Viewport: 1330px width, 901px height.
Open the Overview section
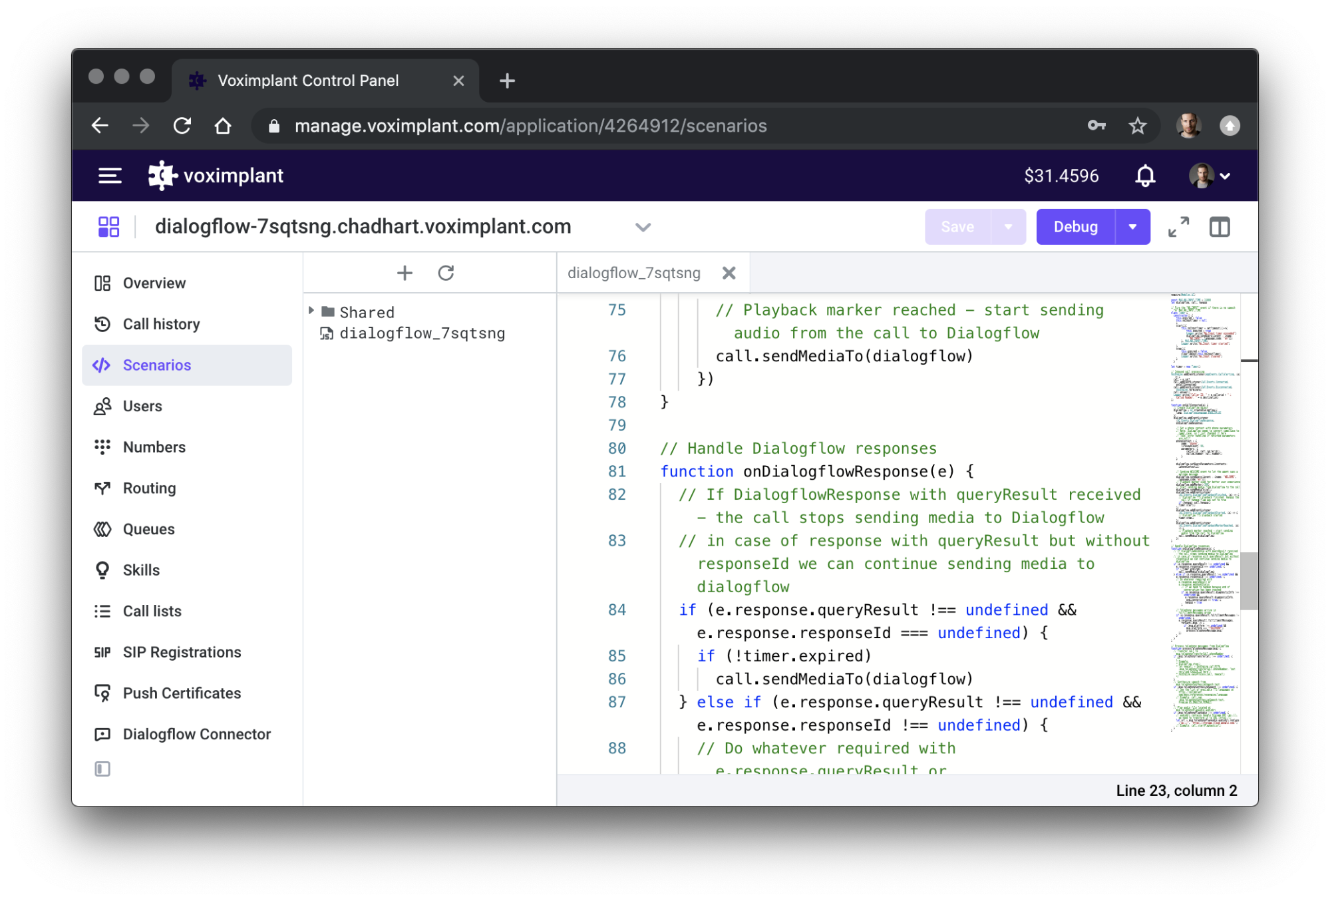[x=187, y=283]
